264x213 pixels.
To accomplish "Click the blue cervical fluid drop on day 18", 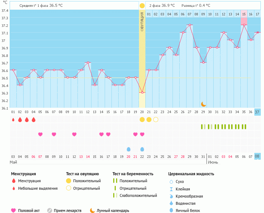I will click(x=129, y=149).
